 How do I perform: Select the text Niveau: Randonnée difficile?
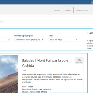click(x=35, y=92)
